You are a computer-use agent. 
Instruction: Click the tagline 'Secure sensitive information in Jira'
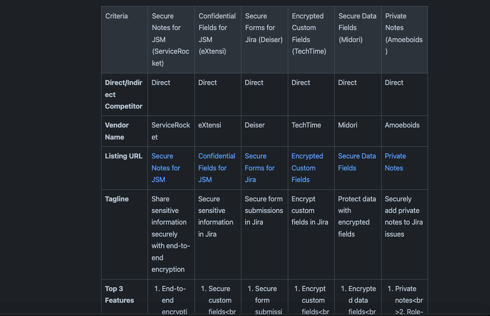[216, 216]
